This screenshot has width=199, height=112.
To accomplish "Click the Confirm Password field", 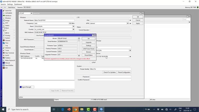I will (110, 80).
